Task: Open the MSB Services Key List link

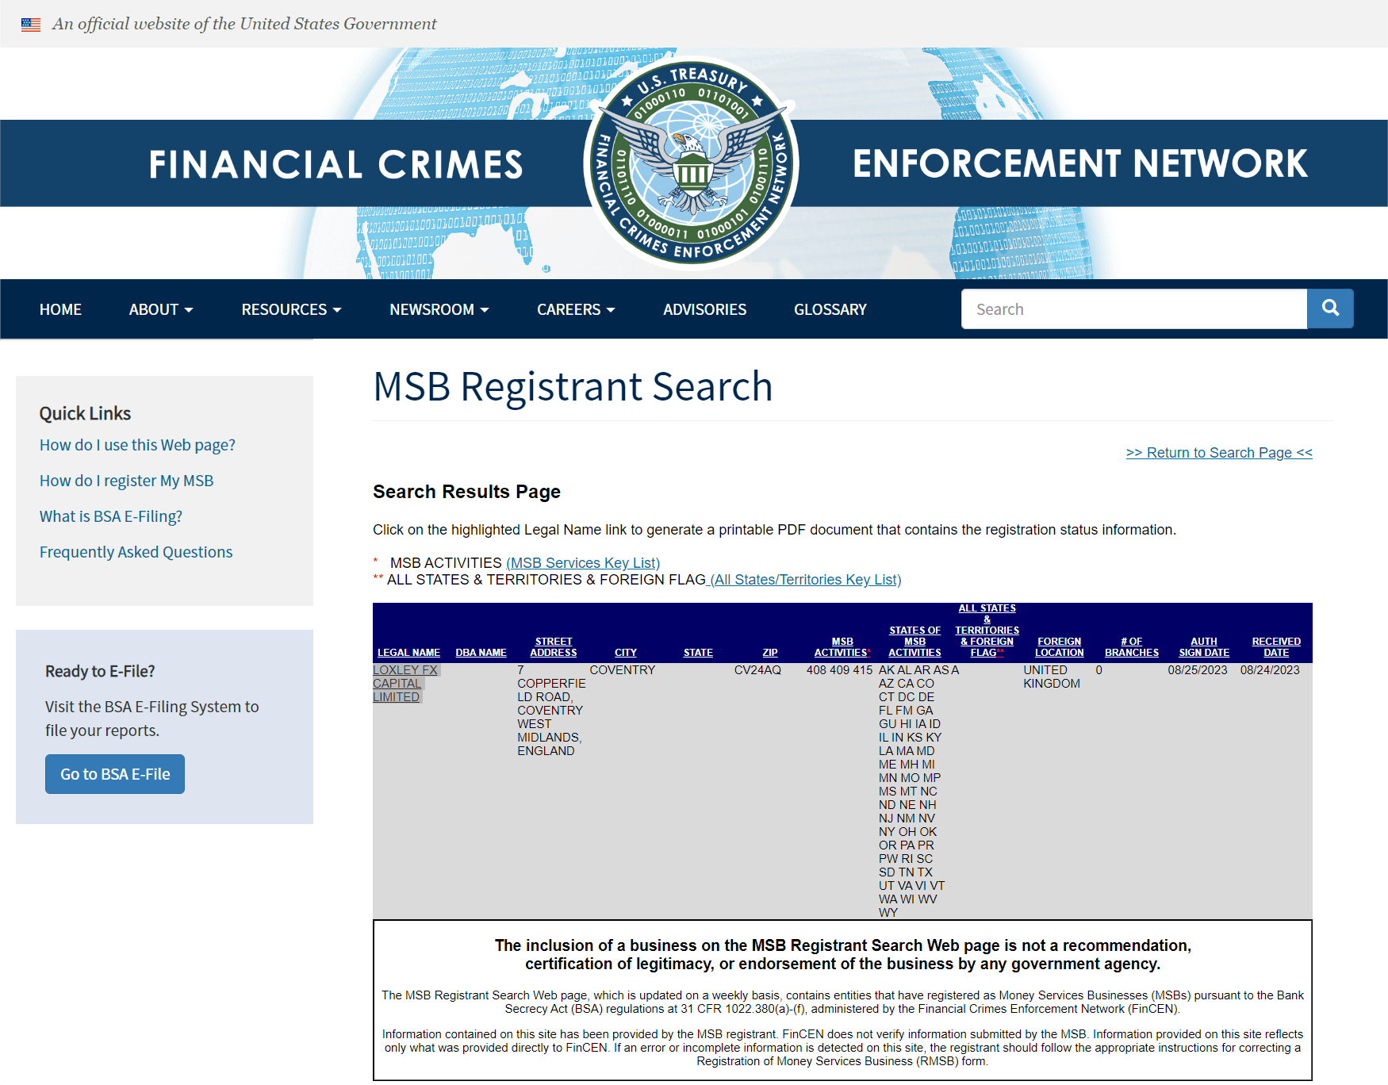Action: coord(583,562)
